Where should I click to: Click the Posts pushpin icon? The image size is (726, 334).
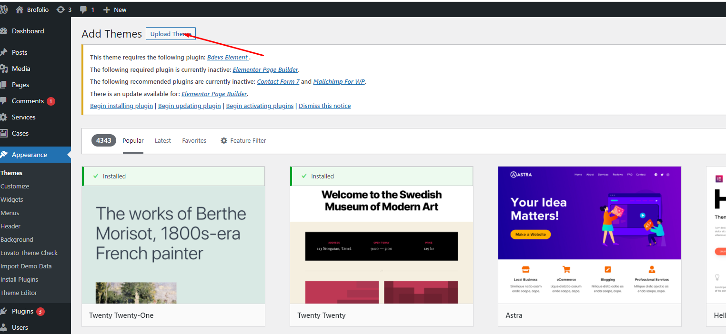(x=4, y=52)
